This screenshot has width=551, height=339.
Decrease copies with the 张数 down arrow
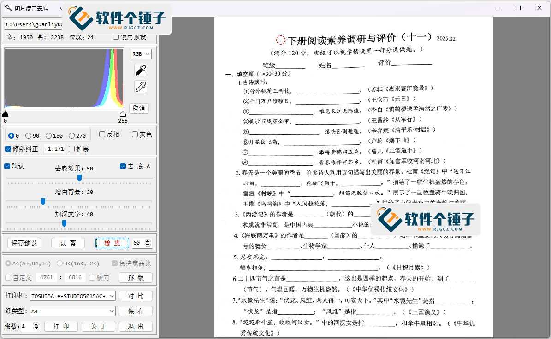pos(36,328)
